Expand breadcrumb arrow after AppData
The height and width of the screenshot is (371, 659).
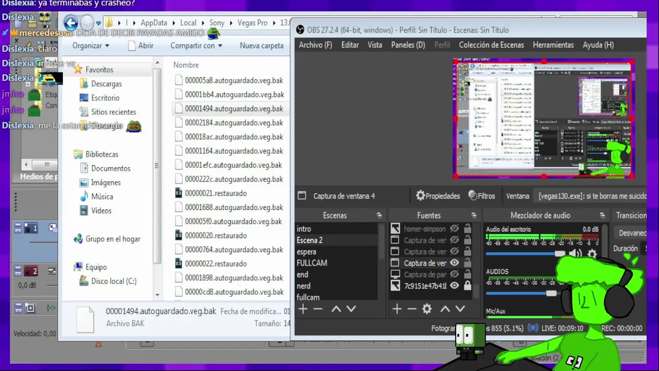point(174,23)
